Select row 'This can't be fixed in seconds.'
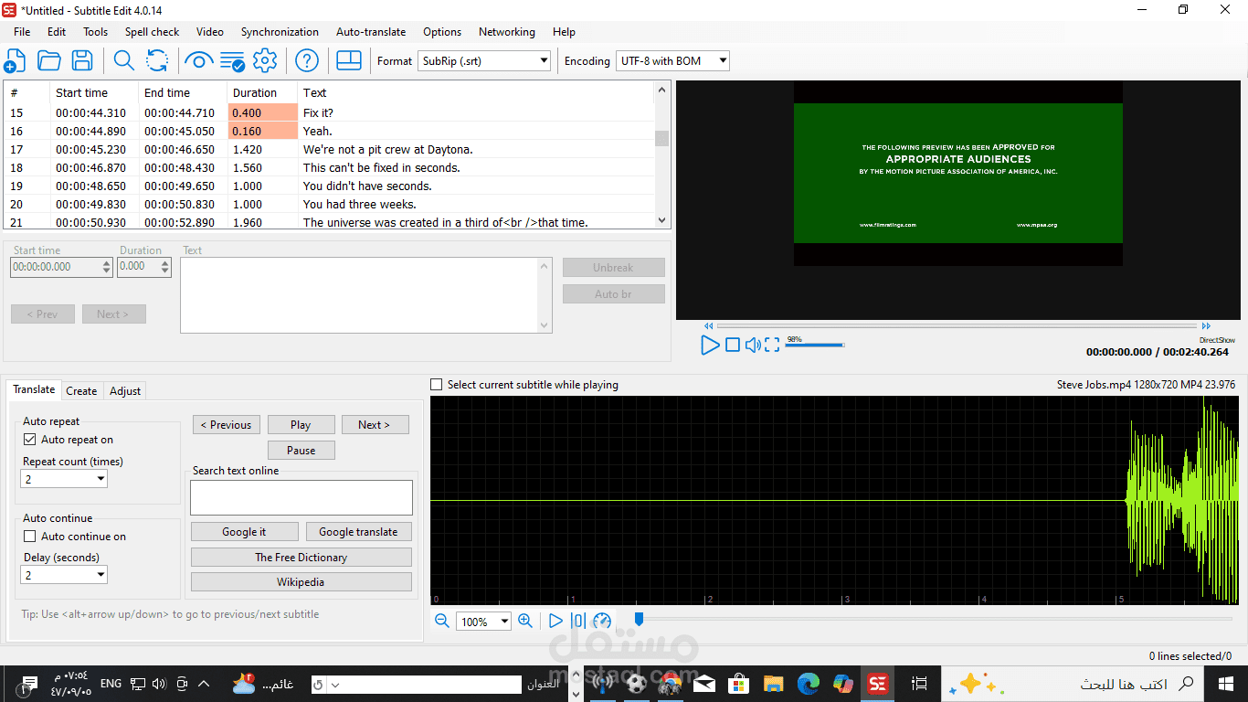The height and width of the screenshot is (702, 1248). pos(330,167)
